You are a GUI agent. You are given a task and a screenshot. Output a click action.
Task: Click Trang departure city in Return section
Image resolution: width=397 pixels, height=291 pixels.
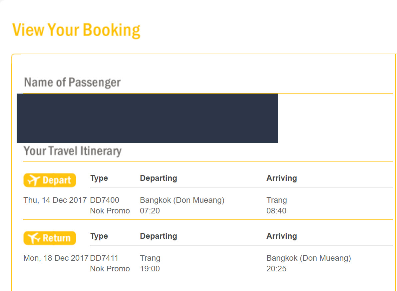point(150,258)
